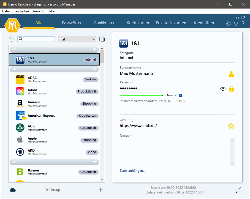Click into the Notizen text area
Image resolution: width=250 pixels, height=199 pixels.
(x=175, y=152)
